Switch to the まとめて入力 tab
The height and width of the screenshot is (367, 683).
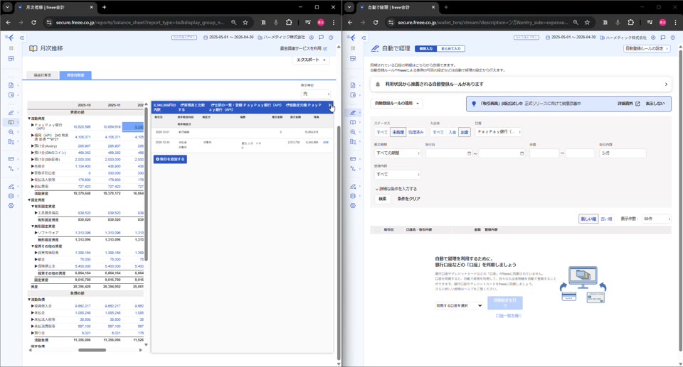[450, 49]
